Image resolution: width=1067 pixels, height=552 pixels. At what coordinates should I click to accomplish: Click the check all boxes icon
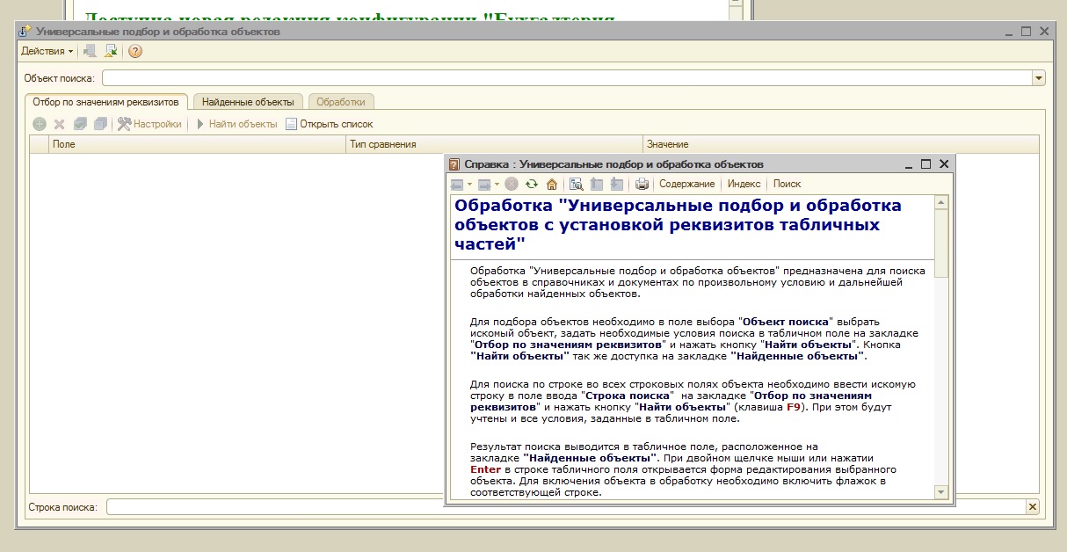80,125
